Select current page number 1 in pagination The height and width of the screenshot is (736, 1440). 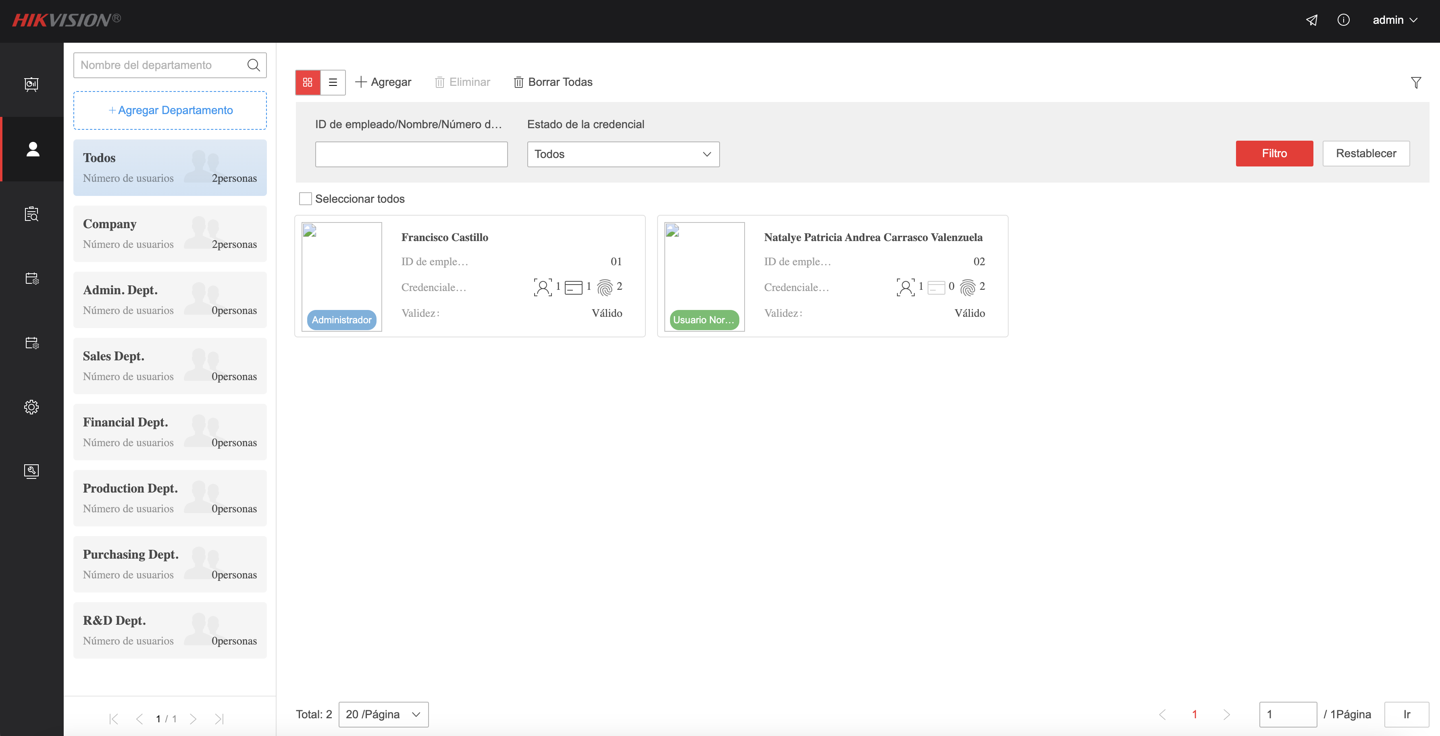[1194, 714]
